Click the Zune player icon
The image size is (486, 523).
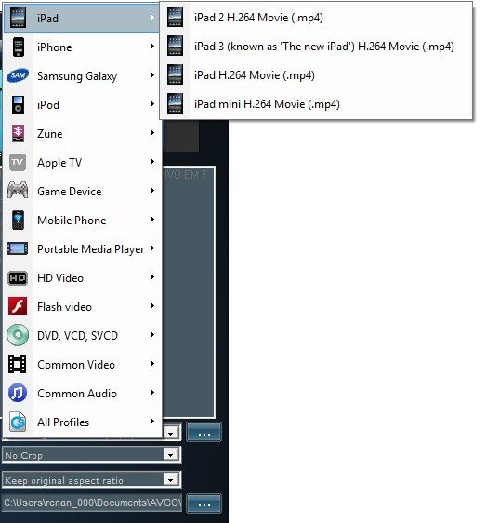click(18, 133)
